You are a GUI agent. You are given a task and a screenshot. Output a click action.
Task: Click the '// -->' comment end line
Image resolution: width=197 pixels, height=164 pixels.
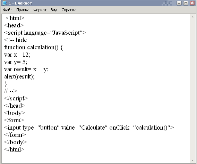[10, 91]
